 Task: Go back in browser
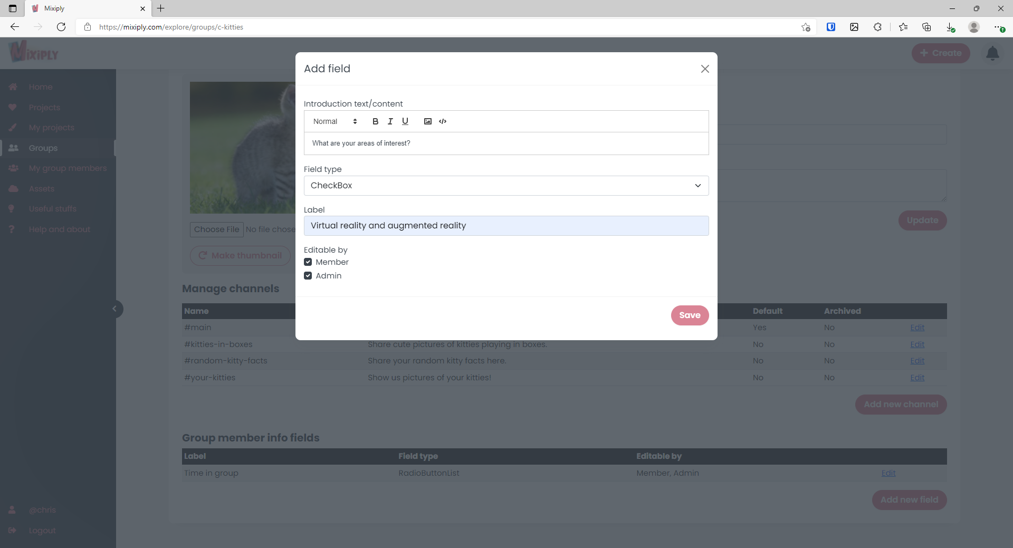click(x=15, y=27)
